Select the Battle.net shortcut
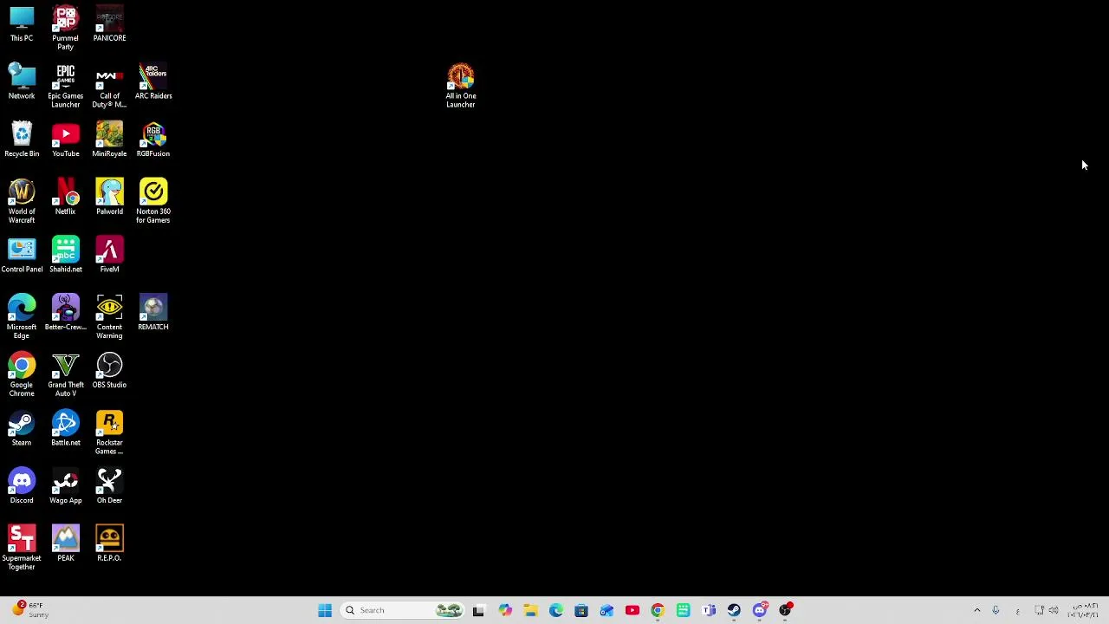The height and width of the screenshot is (624, 1109). pos(65,429)
